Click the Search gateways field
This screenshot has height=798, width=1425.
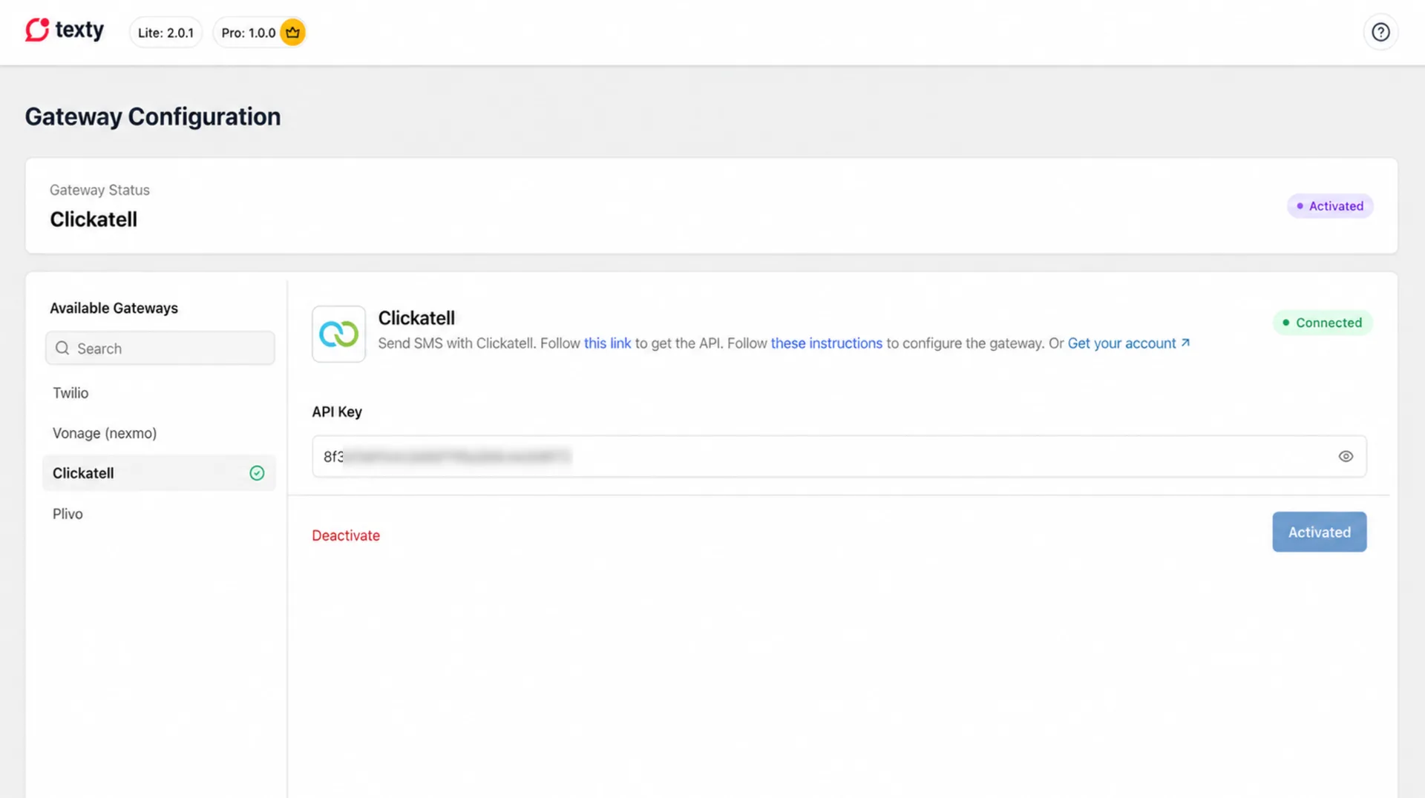pos(160,348)
